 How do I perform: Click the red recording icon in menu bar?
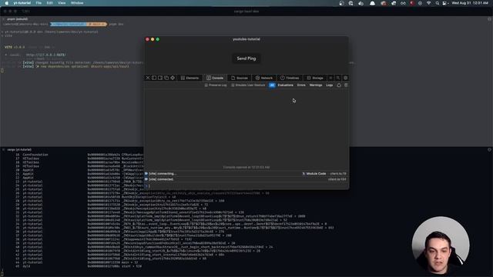point(412,3)
